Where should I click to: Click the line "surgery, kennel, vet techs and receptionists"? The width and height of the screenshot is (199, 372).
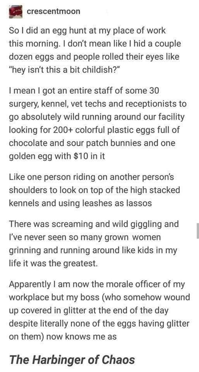tap(98, 104)
